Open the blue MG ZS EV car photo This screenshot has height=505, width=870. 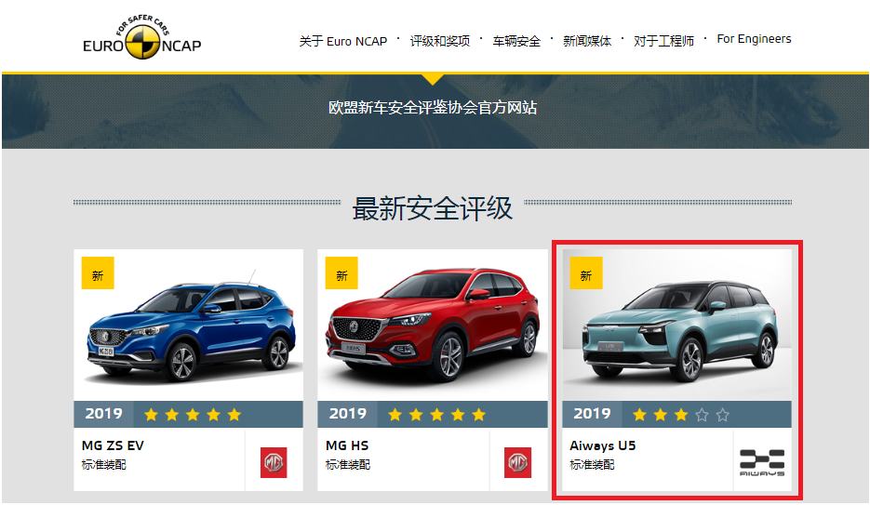[x=189, y=325]
